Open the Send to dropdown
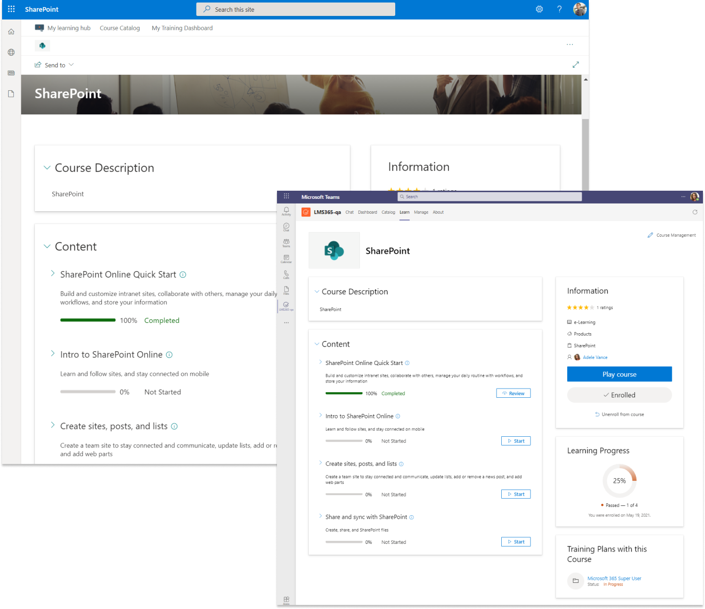This screenshot has width=705, height=609. click(54, 65)
